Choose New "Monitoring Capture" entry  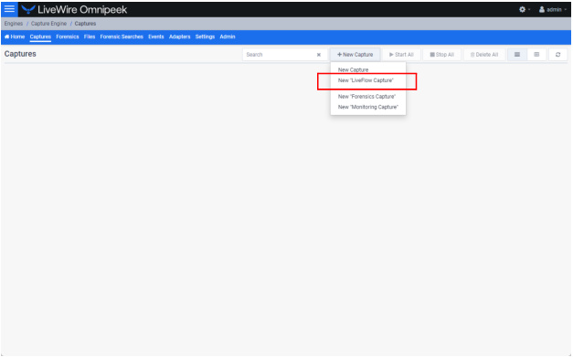(x=368, y=107)
